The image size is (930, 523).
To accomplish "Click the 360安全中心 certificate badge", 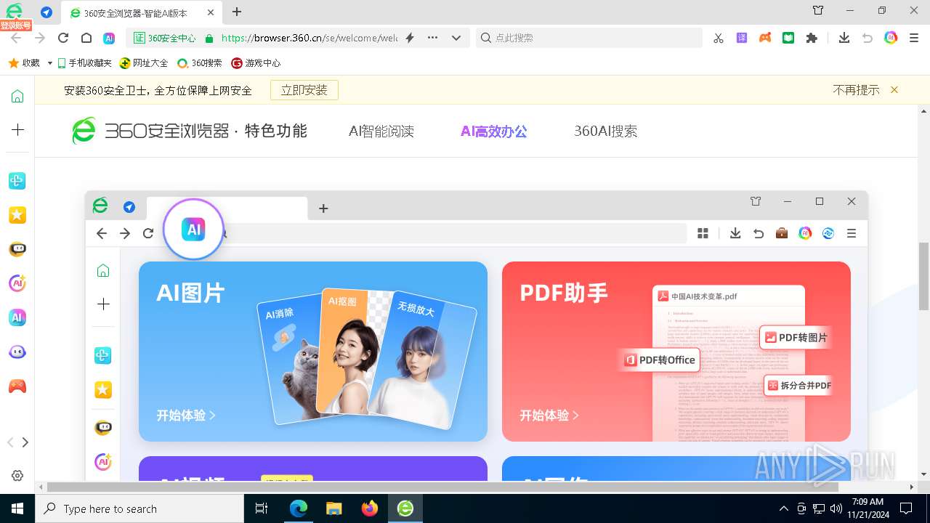I will [x=164, y=38].
